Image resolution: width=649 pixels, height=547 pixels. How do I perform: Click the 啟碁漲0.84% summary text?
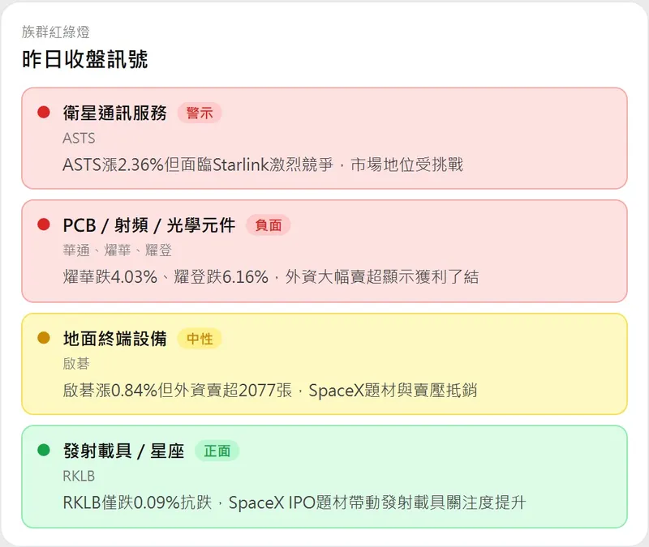(269, 390)
